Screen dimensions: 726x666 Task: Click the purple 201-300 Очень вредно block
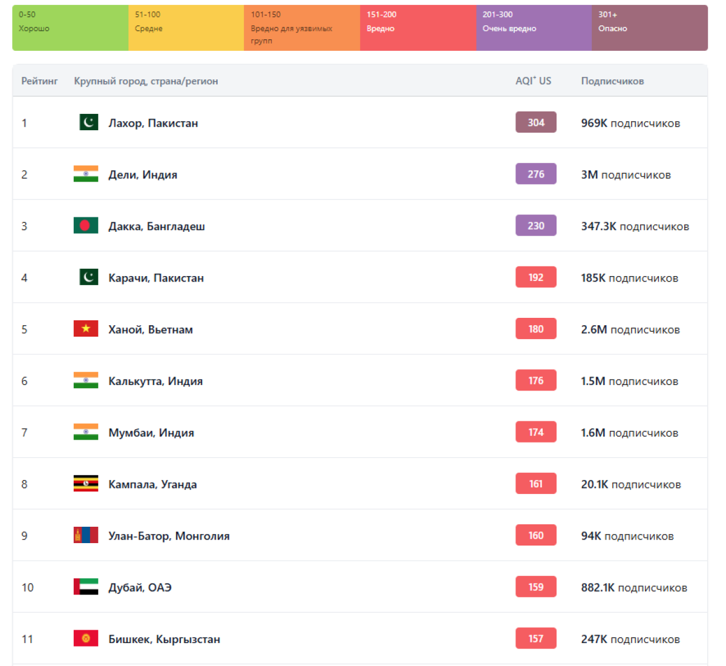click(534, 28)
